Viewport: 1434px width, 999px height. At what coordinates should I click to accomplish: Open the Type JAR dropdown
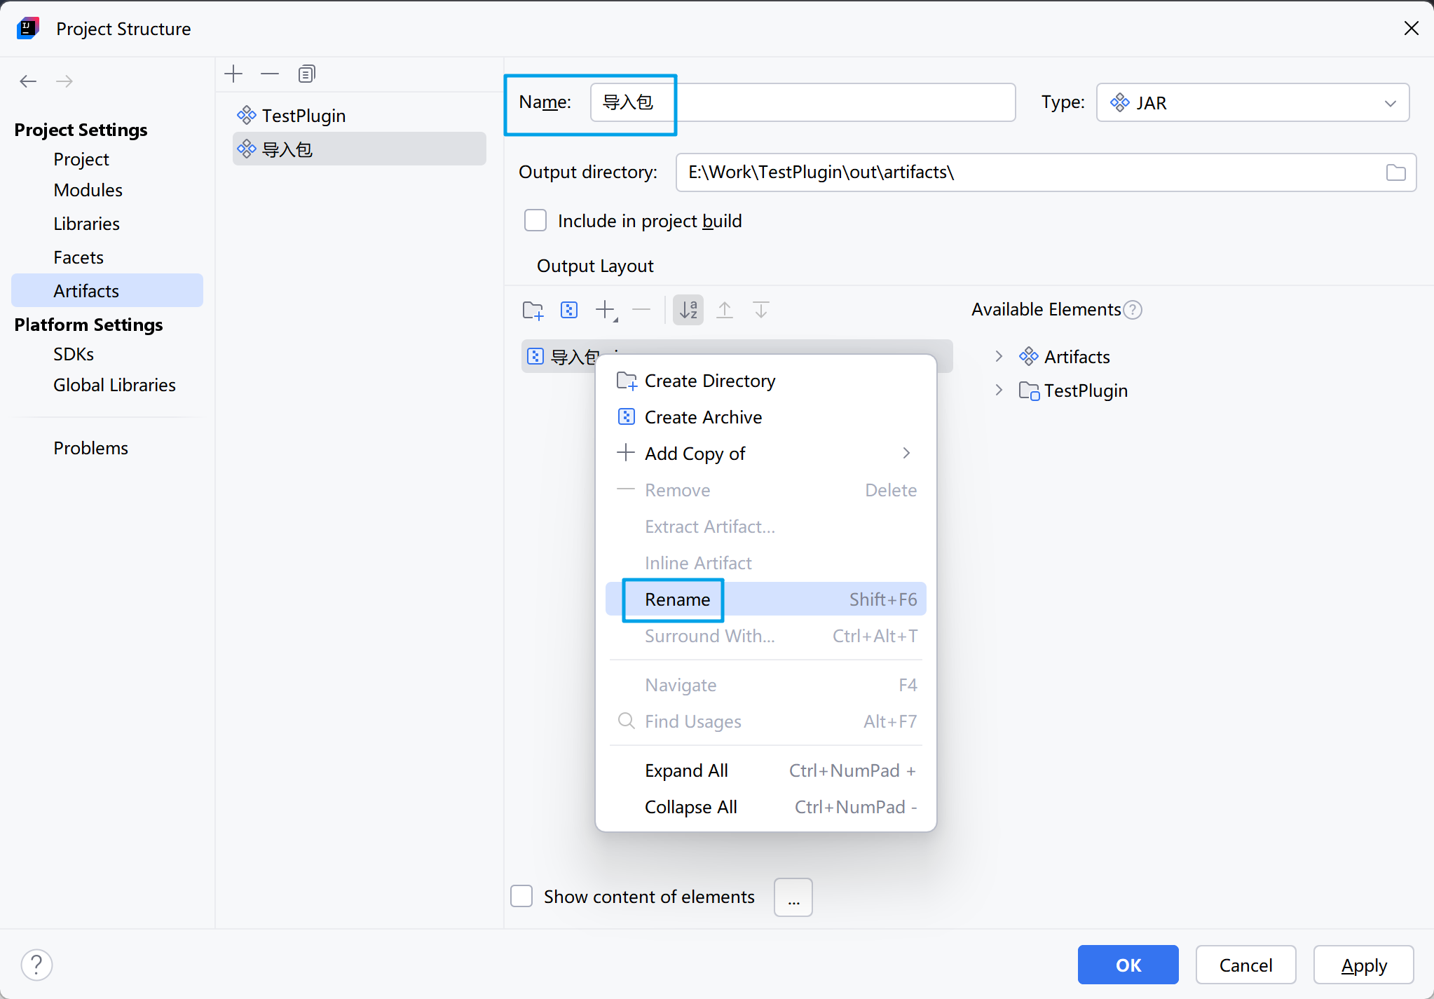tap(1252, 103)
